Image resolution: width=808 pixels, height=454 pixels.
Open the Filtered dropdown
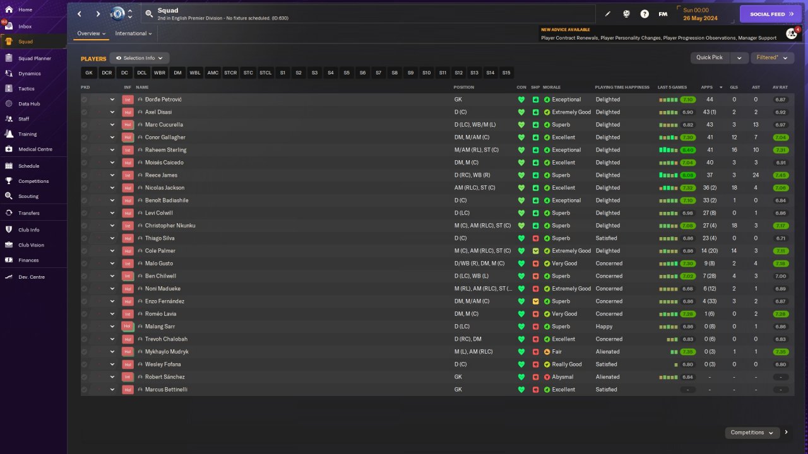[773, 57]
